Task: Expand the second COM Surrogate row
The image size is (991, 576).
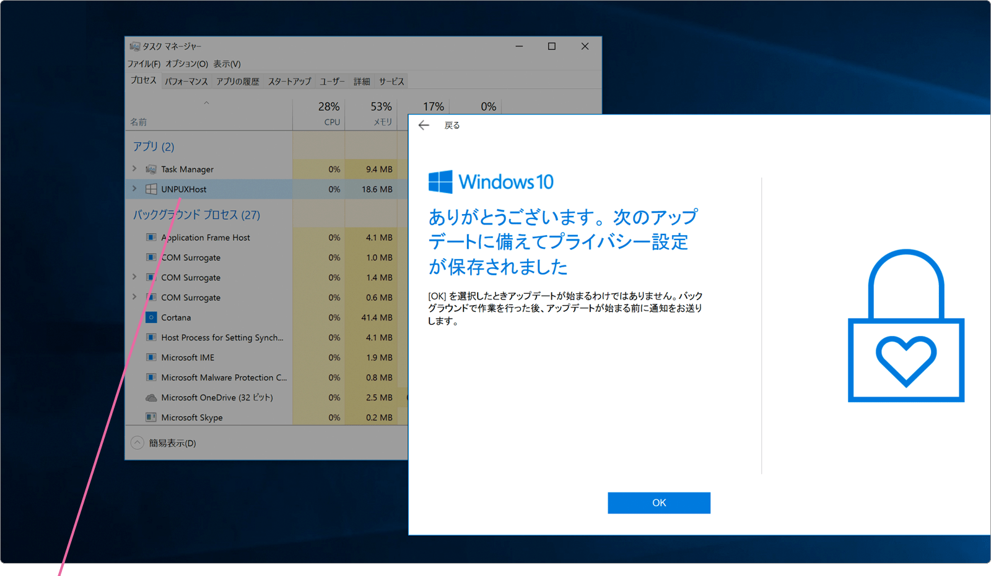Action: coord(134,277)
